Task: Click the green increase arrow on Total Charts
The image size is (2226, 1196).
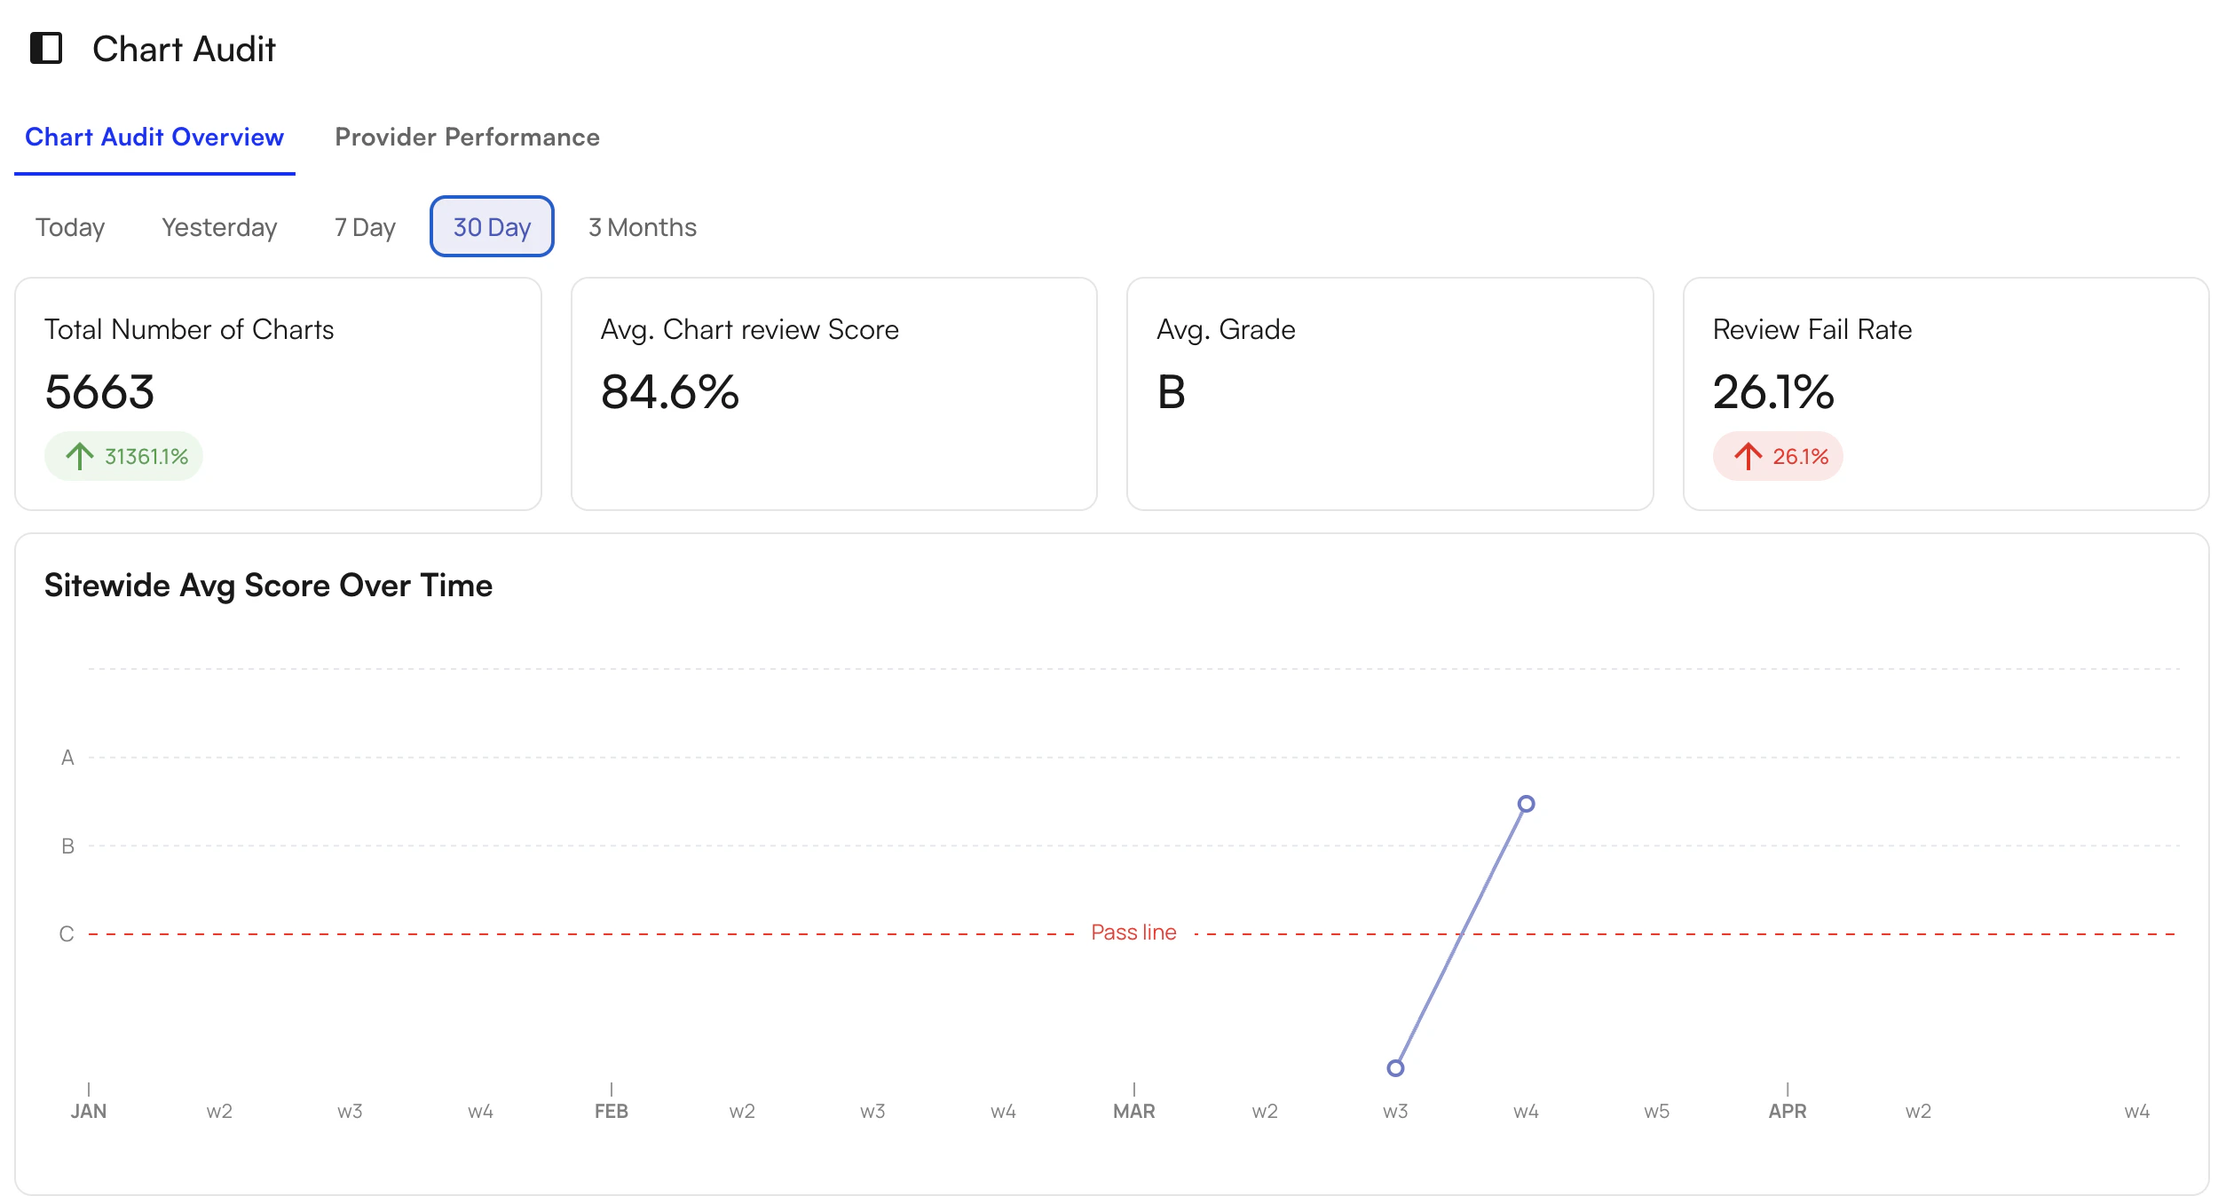Action: (x=79, y=455)
